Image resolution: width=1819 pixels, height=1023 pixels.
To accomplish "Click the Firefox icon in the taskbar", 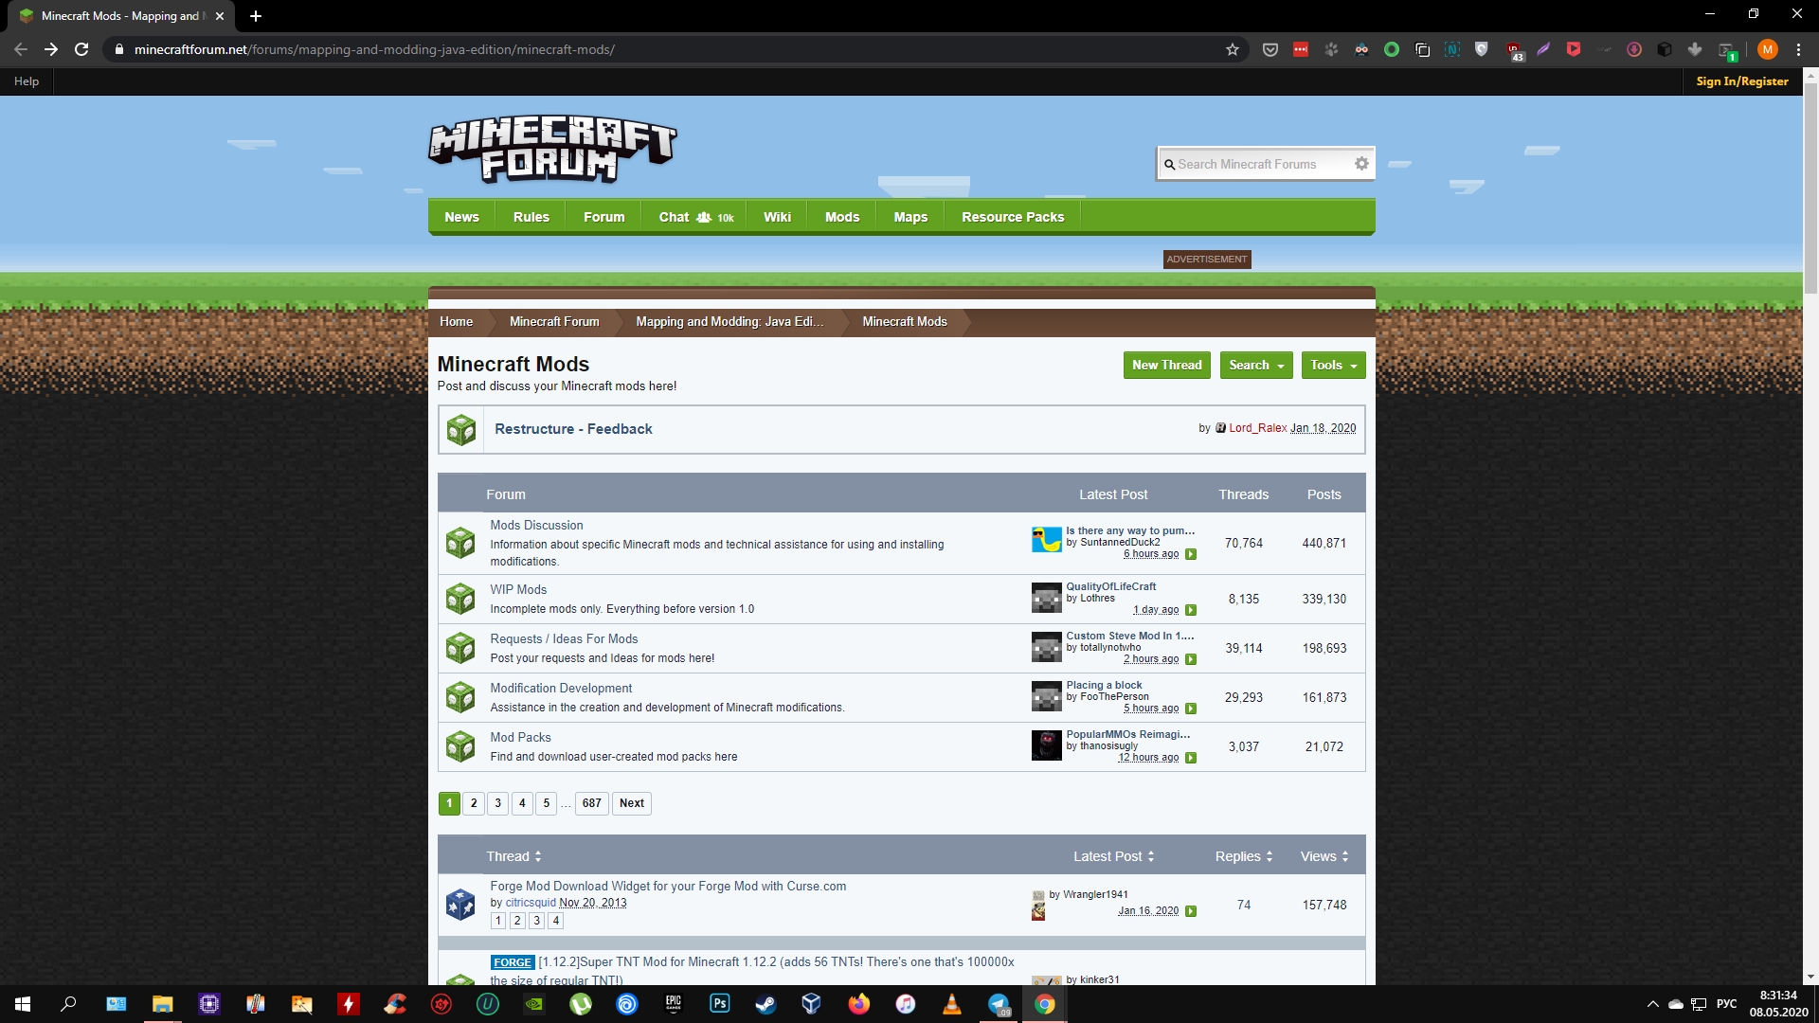I will 859,1003.
